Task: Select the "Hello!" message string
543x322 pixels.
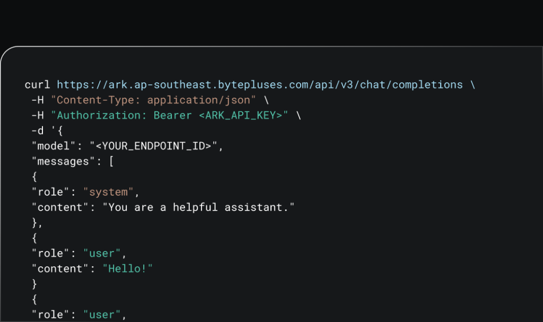Action: 130,269
